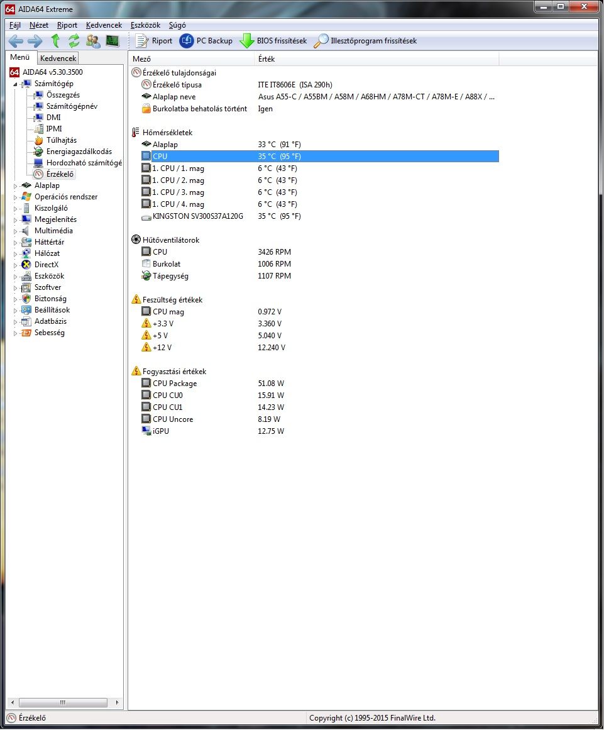Expand the Háttértár node
The width and height of the screenshot is (604, 730).
(x=15, y=243)
